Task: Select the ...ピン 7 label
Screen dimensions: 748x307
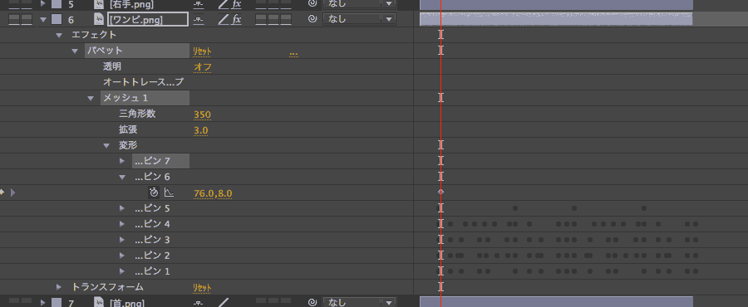Action: click(152, 161)
